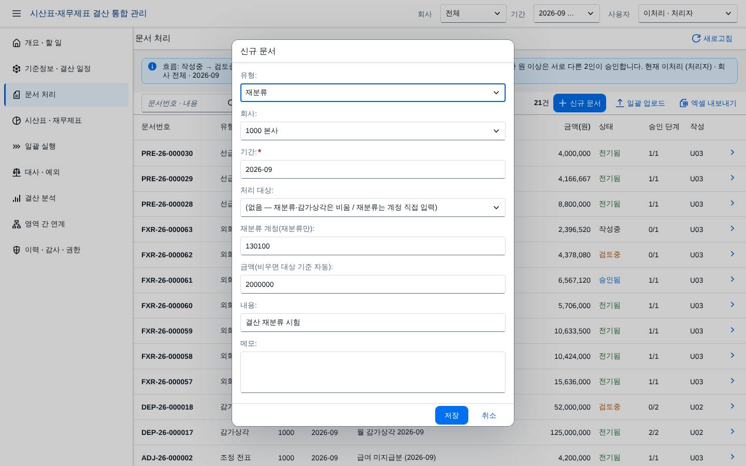Click the 금액 field with 2000000
Viewport: 746px width, 466px height.
click(373, 284)
